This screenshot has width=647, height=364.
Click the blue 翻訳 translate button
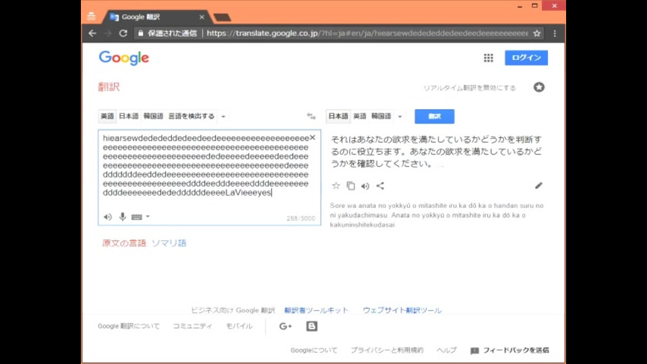coord(435,117)
